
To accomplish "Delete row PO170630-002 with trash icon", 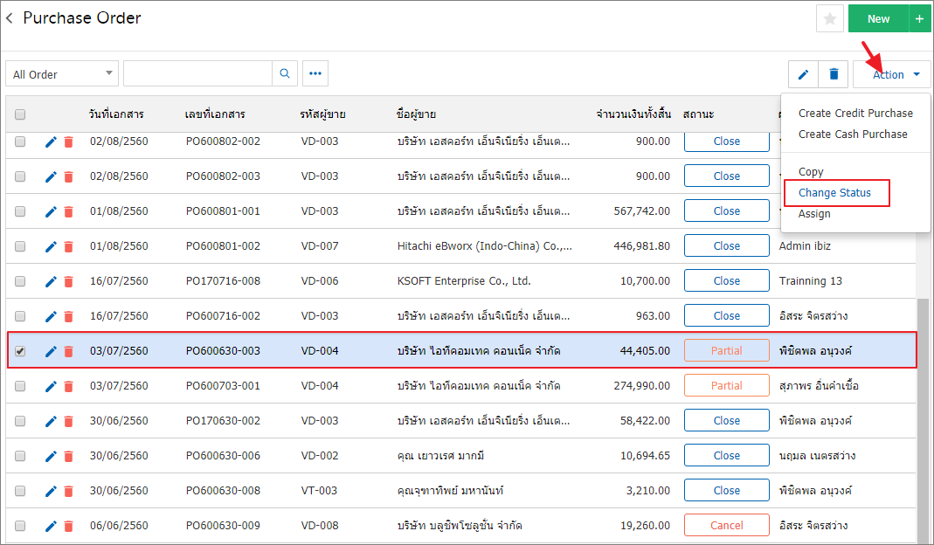I will [x=68, y=421].
